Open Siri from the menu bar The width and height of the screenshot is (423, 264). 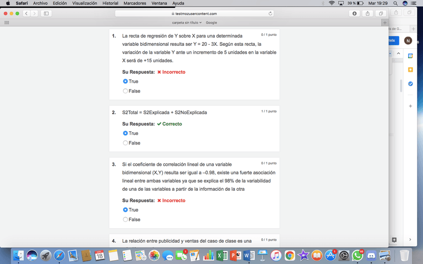(x=405, y=3)
